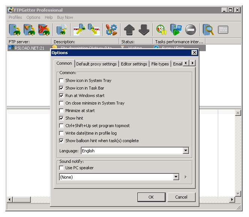
Task: Click the delete profile icon with red scissors
Action: point(44,30)
